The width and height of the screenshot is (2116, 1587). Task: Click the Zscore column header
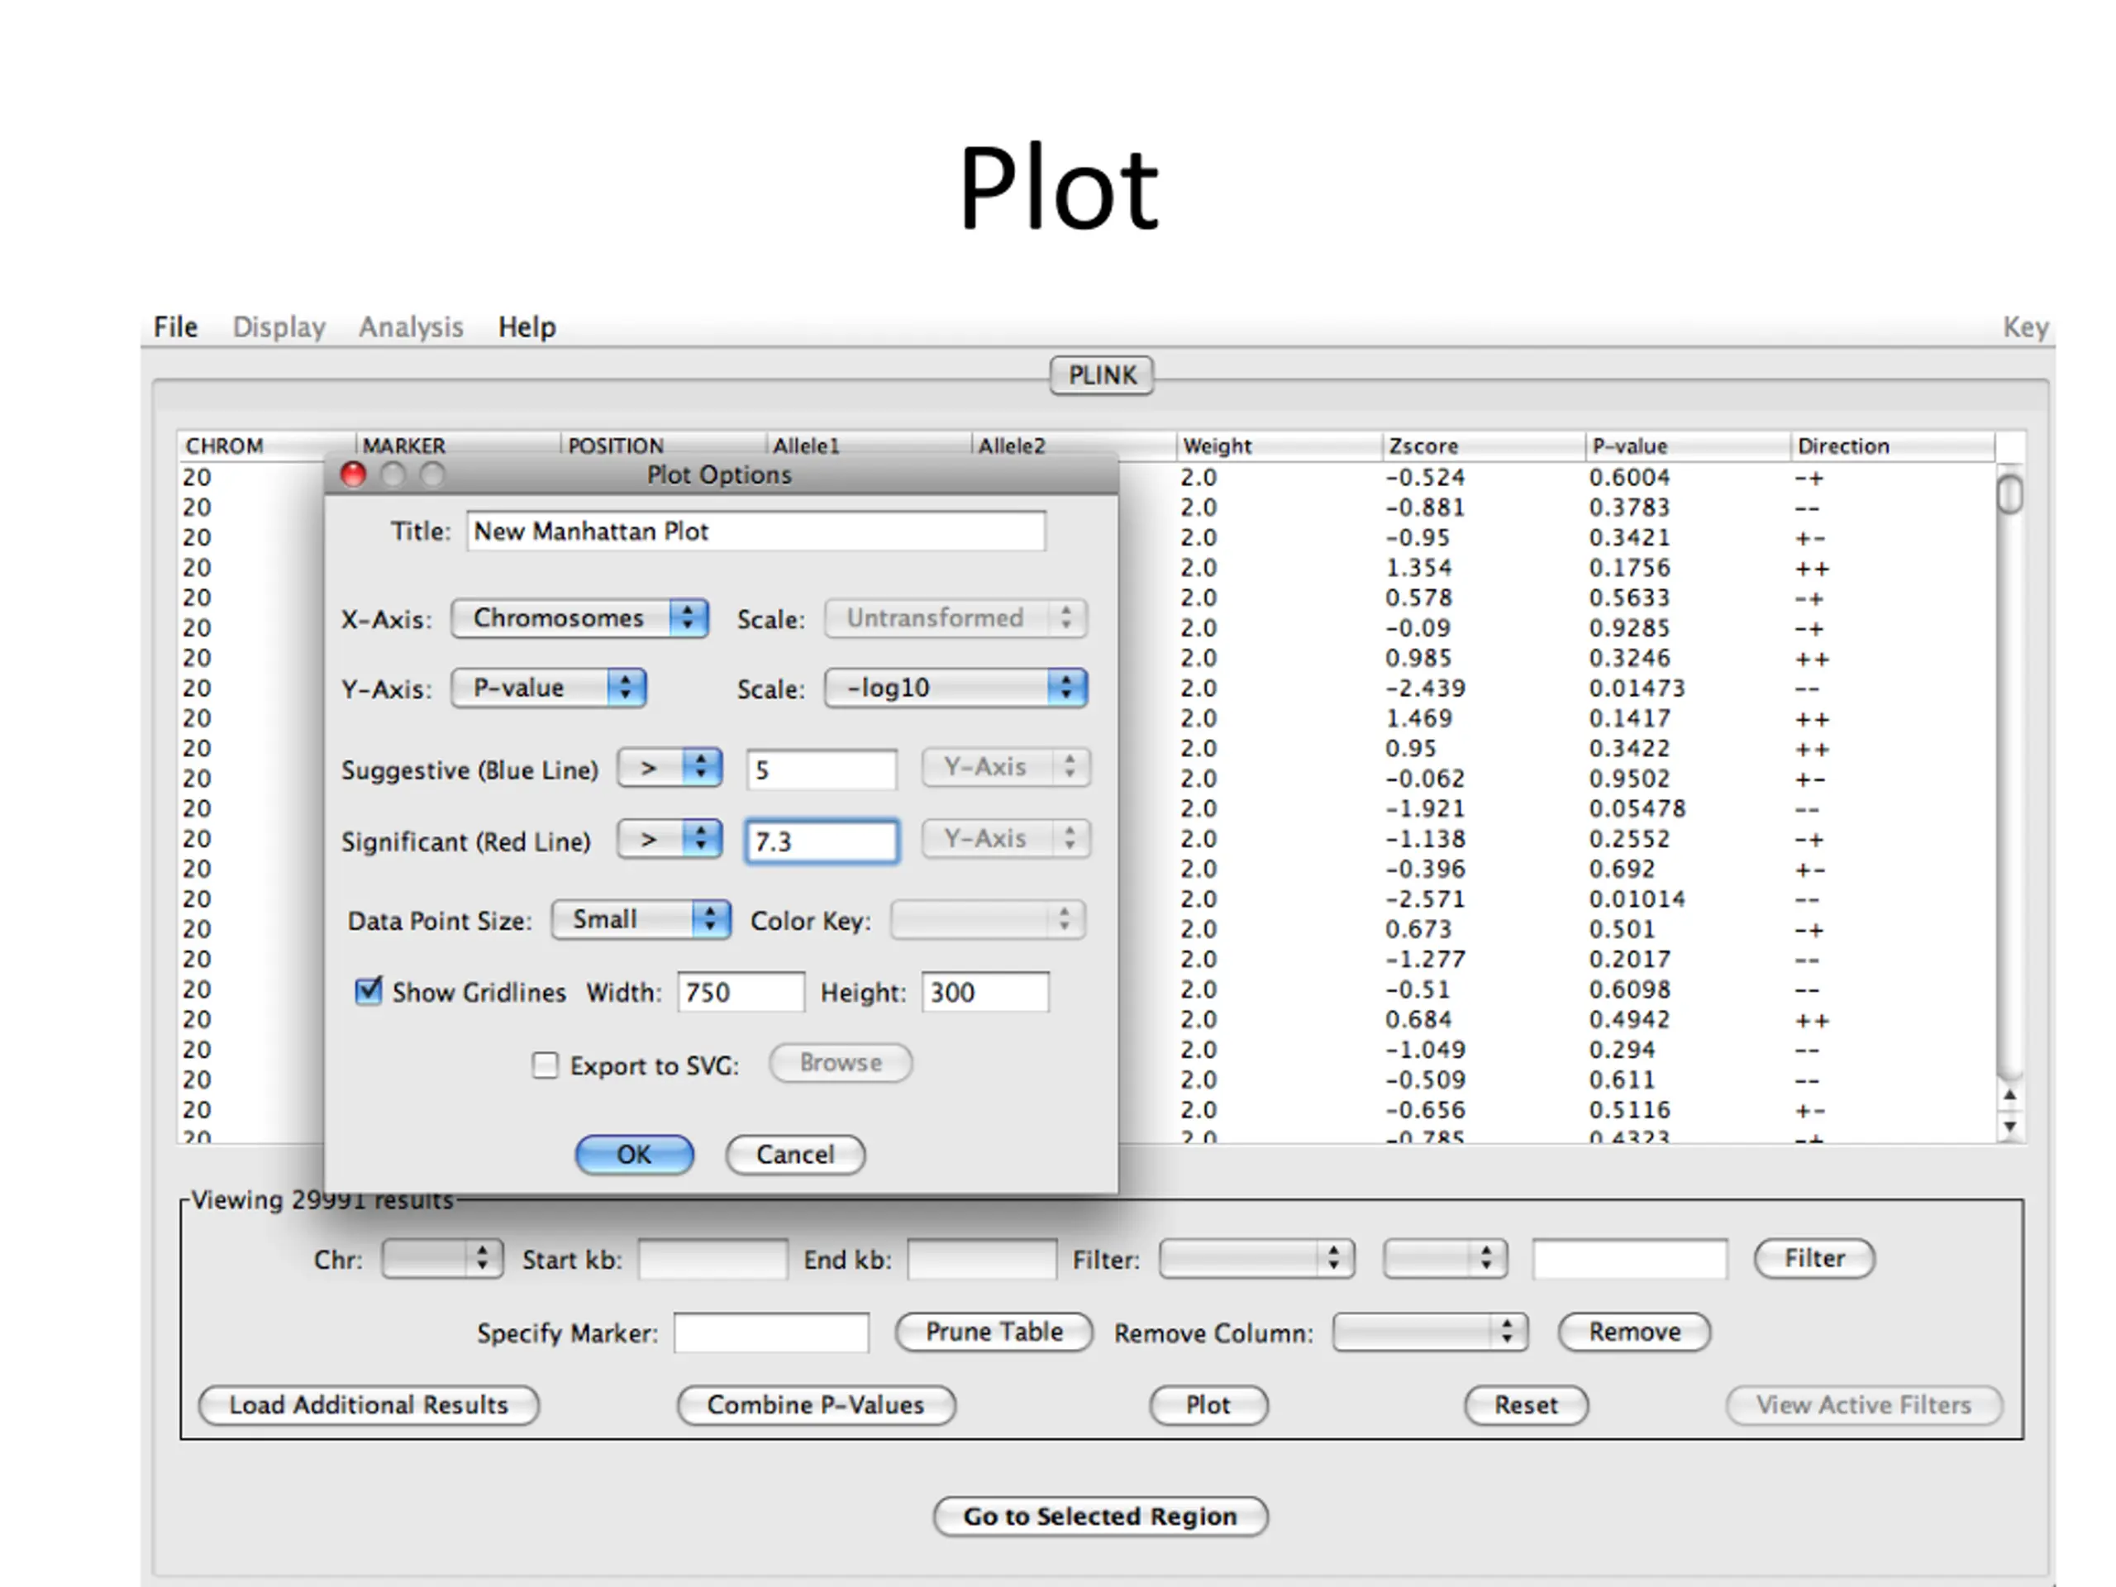(x=1483, y=446)
